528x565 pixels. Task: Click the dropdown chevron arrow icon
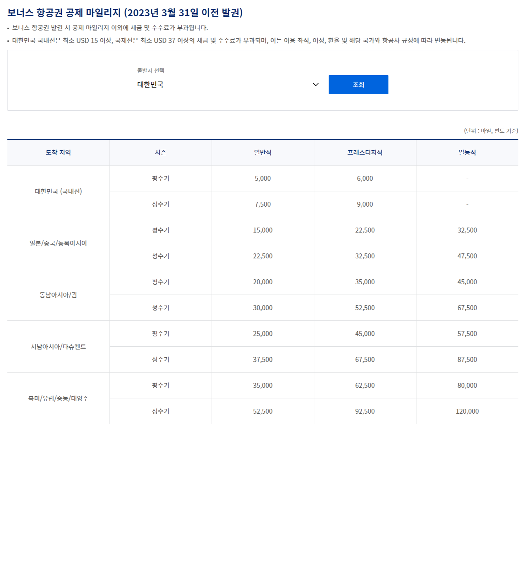pyautogui.click(x=315, y=85)
